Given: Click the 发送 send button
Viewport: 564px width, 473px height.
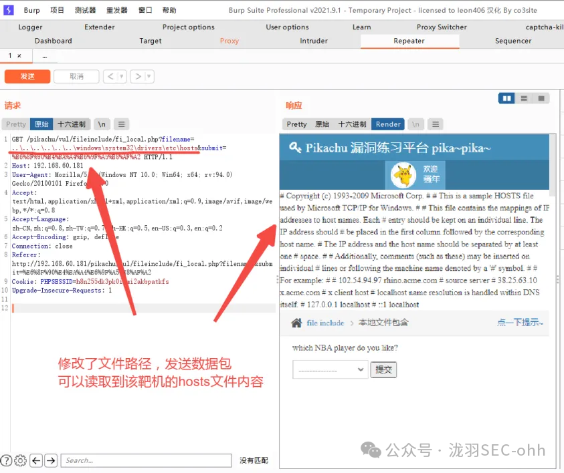Looking at the screenshot, I should (27, 77).
